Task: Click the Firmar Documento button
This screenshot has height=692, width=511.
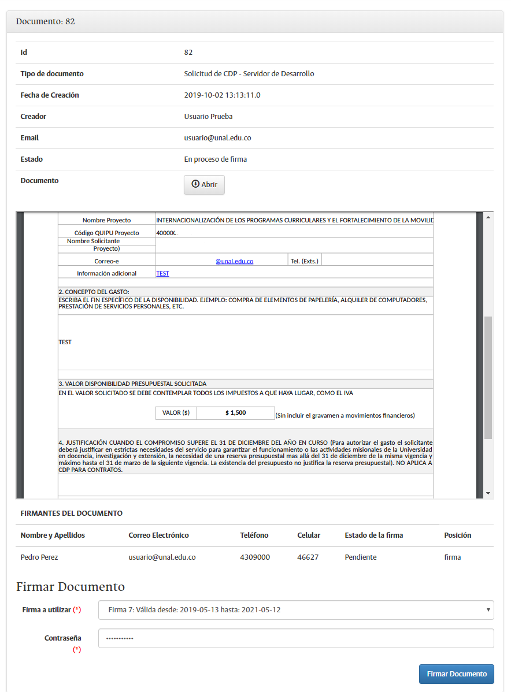Action: (456, 674)
